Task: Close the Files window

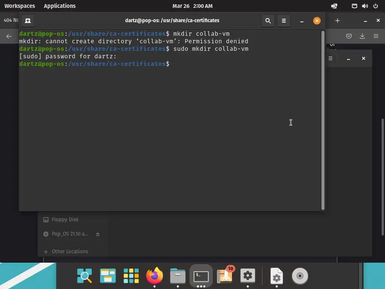Action: coord(364,58)
